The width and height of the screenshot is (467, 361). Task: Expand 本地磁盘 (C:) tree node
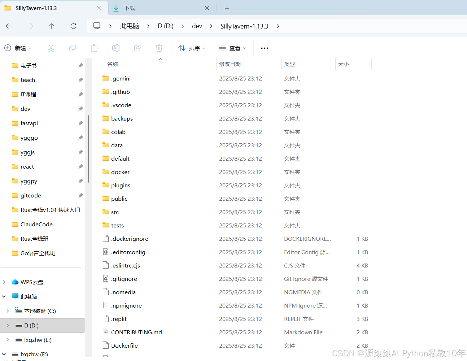point(8,311)
